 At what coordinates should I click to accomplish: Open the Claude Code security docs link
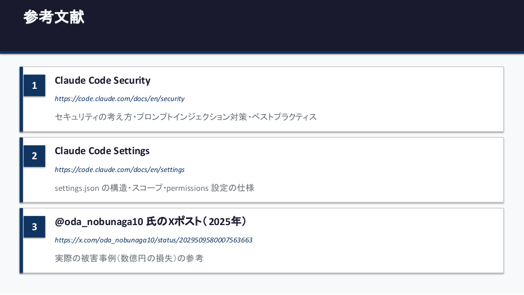[119, 99]
